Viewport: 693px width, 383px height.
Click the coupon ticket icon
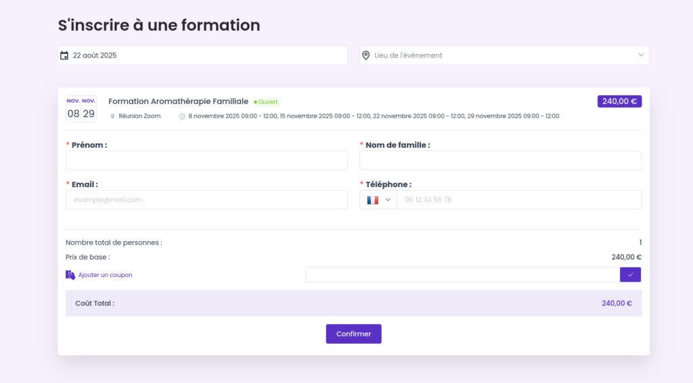coord(70,275)
